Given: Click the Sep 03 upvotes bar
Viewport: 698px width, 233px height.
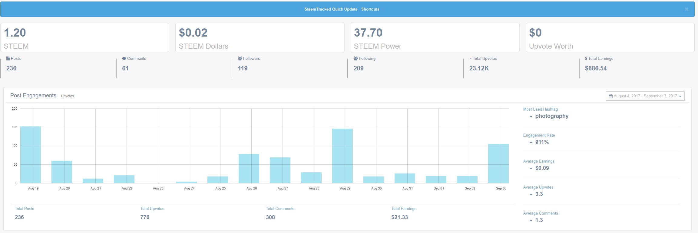Looking at the screenshot, I should coord(498,163).
